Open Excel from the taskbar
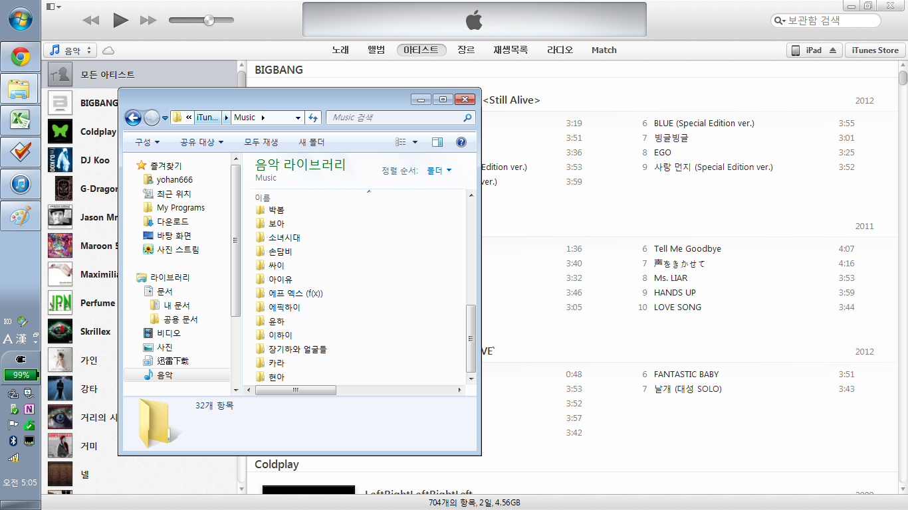 20,121
